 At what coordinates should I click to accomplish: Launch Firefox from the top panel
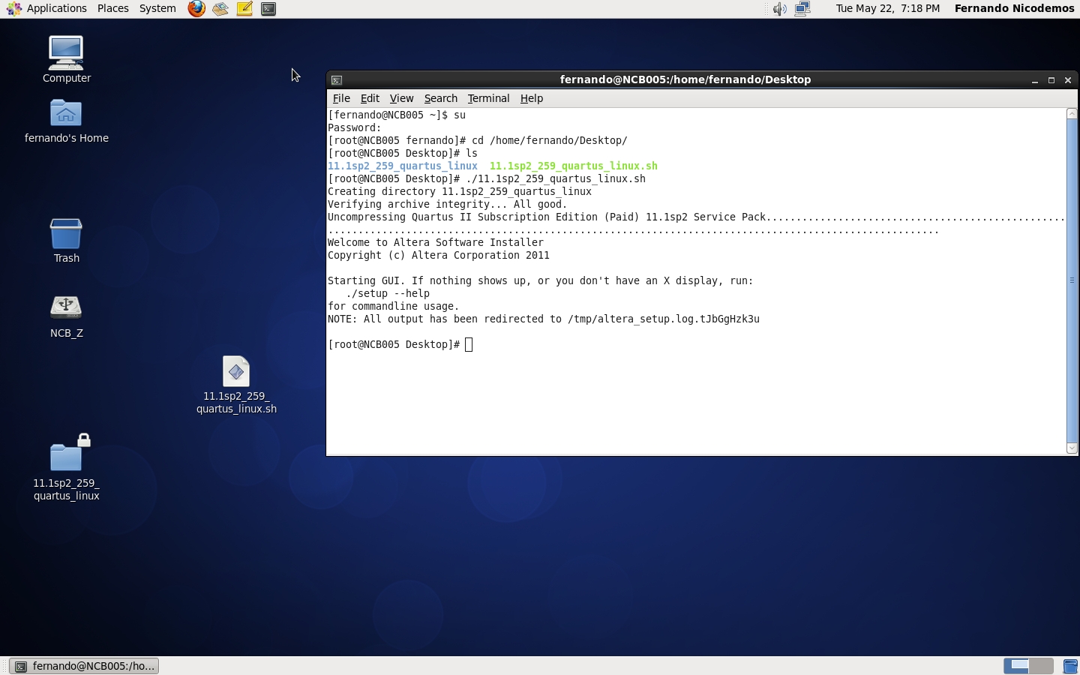click(196, 9)
